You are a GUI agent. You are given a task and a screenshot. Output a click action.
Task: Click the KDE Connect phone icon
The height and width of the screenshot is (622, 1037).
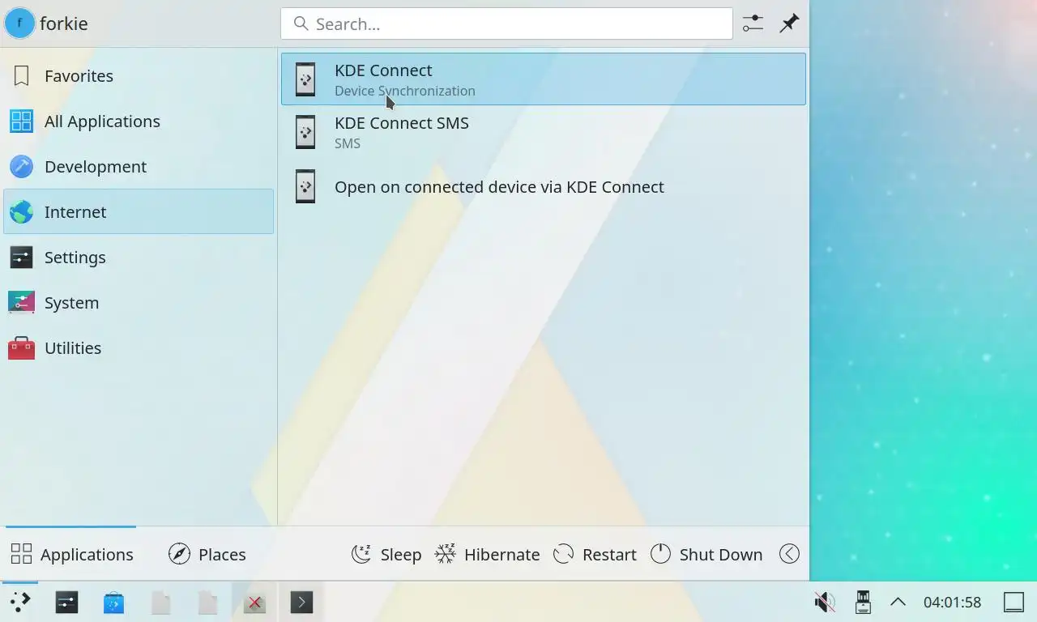pos(305,79)
